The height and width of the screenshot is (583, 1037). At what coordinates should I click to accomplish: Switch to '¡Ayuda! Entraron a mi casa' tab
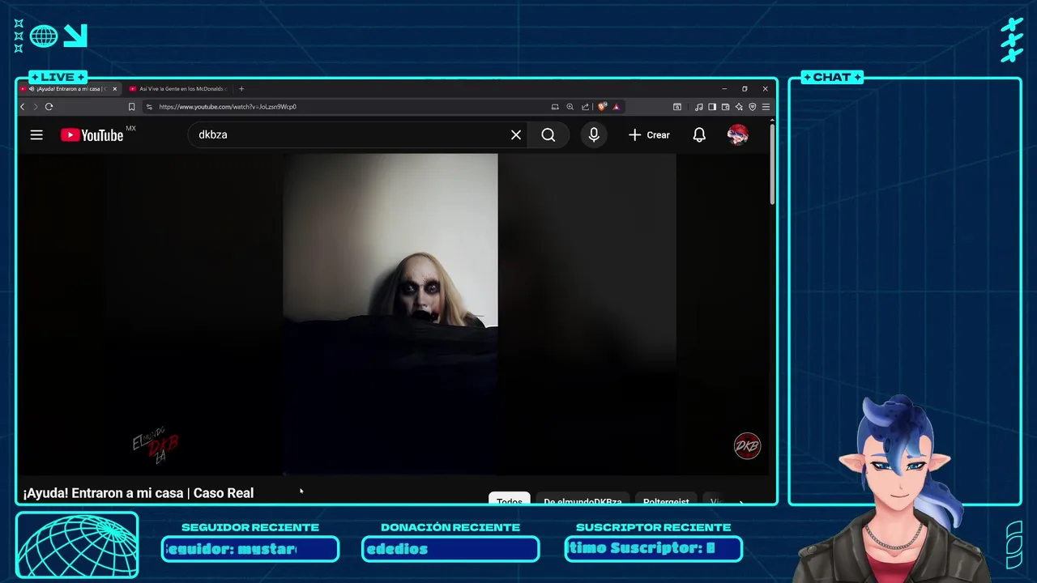(x=70, y=89)
